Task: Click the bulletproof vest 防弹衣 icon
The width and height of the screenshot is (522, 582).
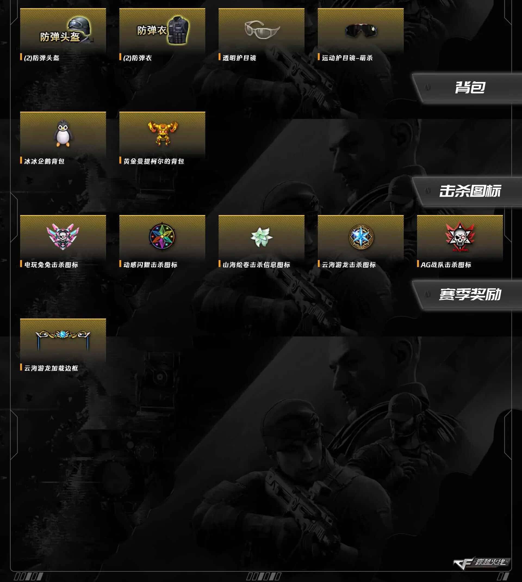Action: (162, 30)
